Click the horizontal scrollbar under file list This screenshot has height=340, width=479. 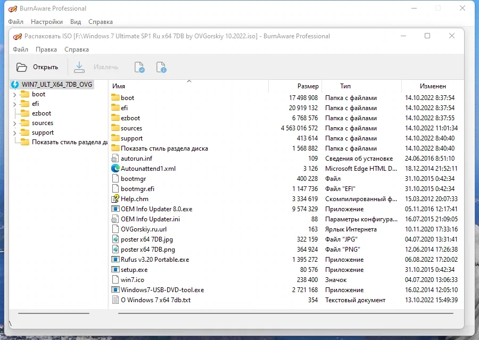[286, 313]
